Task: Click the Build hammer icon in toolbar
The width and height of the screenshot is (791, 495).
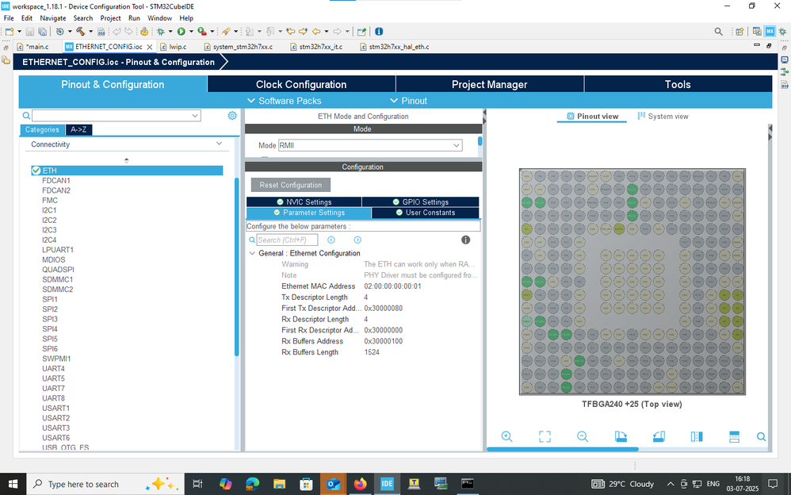Action: tap(80, 31)
